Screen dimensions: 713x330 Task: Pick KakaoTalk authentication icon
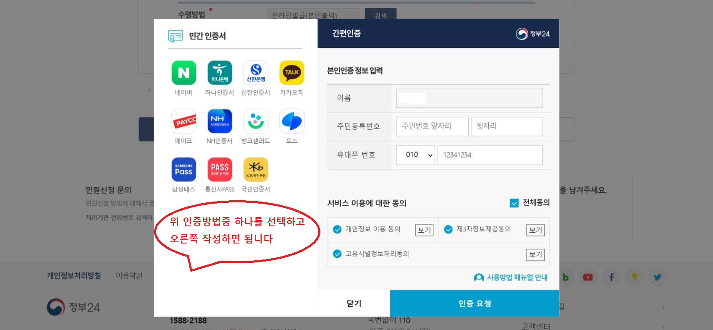point(292,73)
